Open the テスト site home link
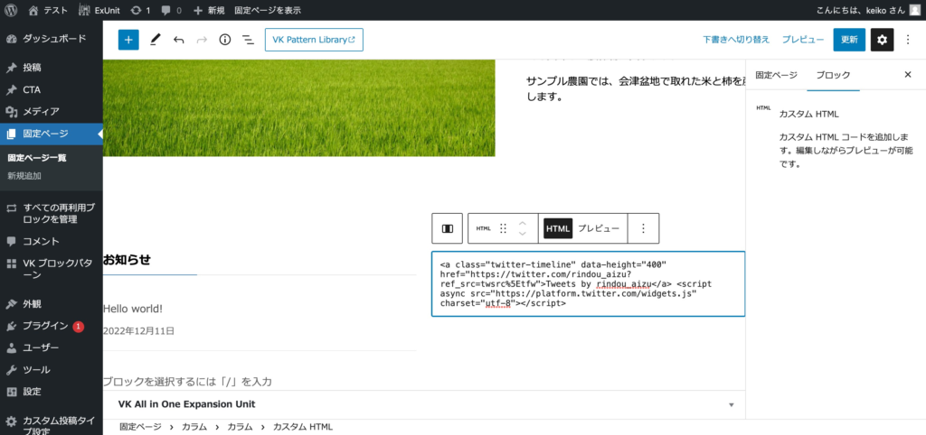This screenshot has height=435, width=926. click(47, 10)
